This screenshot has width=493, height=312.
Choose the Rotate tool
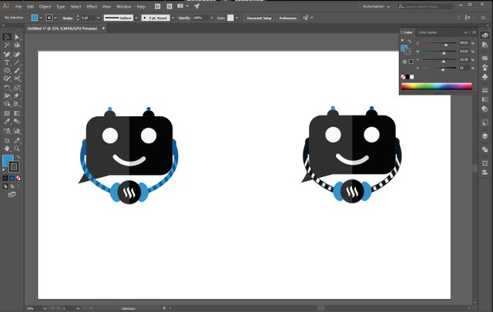[x=7, y=87]
